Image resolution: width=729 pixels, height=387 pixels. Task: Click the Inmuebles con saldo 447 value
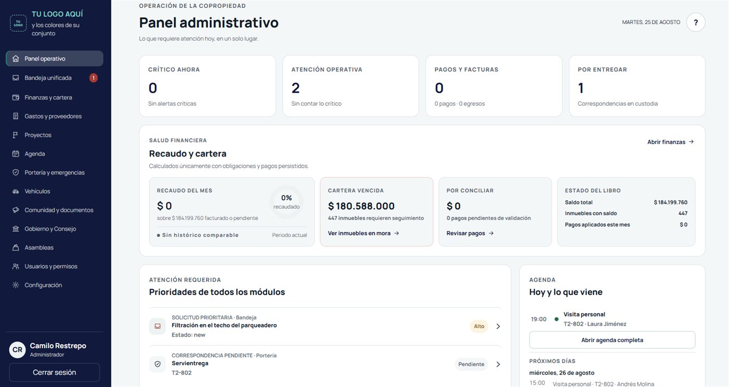683,213
